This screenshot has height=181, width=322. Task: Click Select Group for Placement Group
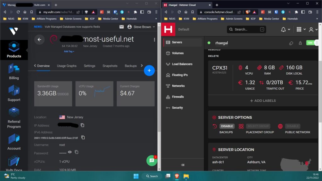pos(258,126)
